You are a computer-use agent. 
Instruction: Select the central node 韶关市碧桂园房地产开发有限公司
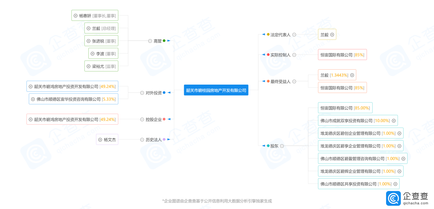pyautogui.click(x=216, y=90)
